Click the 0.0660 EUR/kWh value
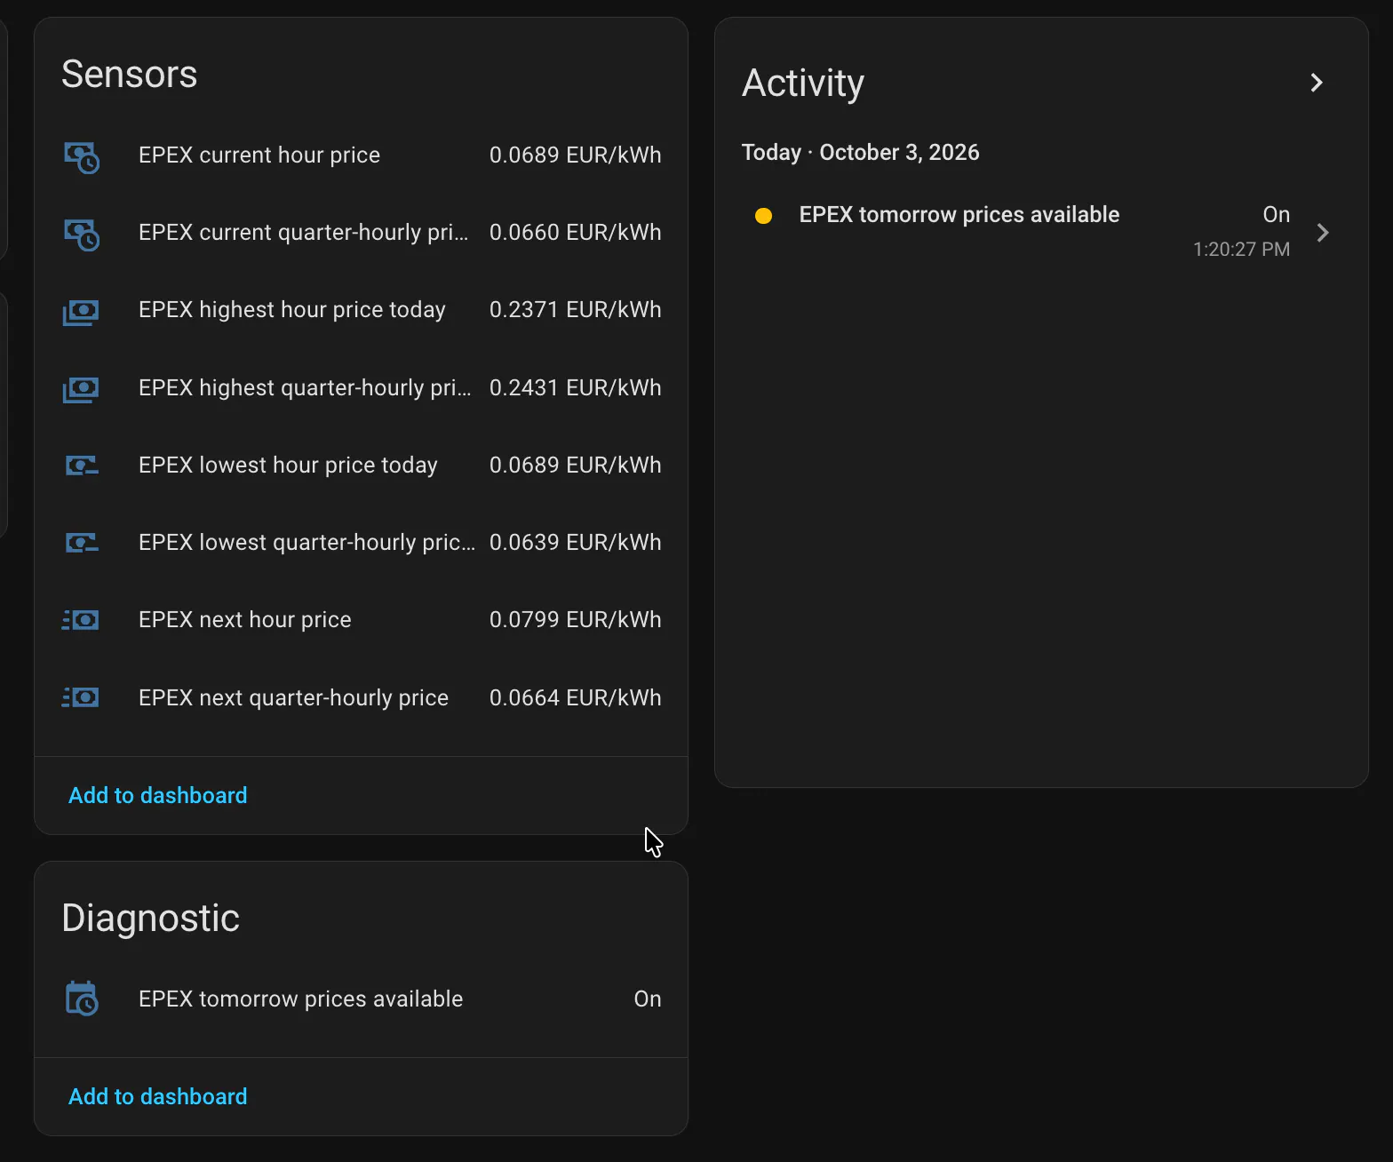The height and width of the screenshot is (1162, 1393). click(575, 233)
